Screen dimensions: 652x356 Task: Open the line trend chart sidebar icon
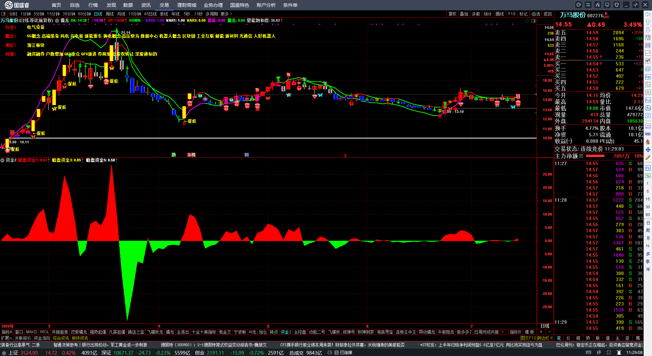pyautogui.click(x=648, y=53)
